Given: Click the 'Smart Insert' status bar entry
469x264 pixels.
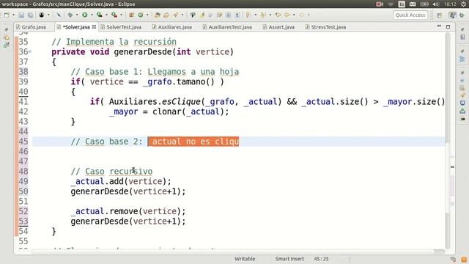Looking at the screenshot, I should 289,259.
